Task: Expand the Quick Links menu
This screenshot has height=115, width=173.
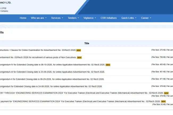Action: 129,18
